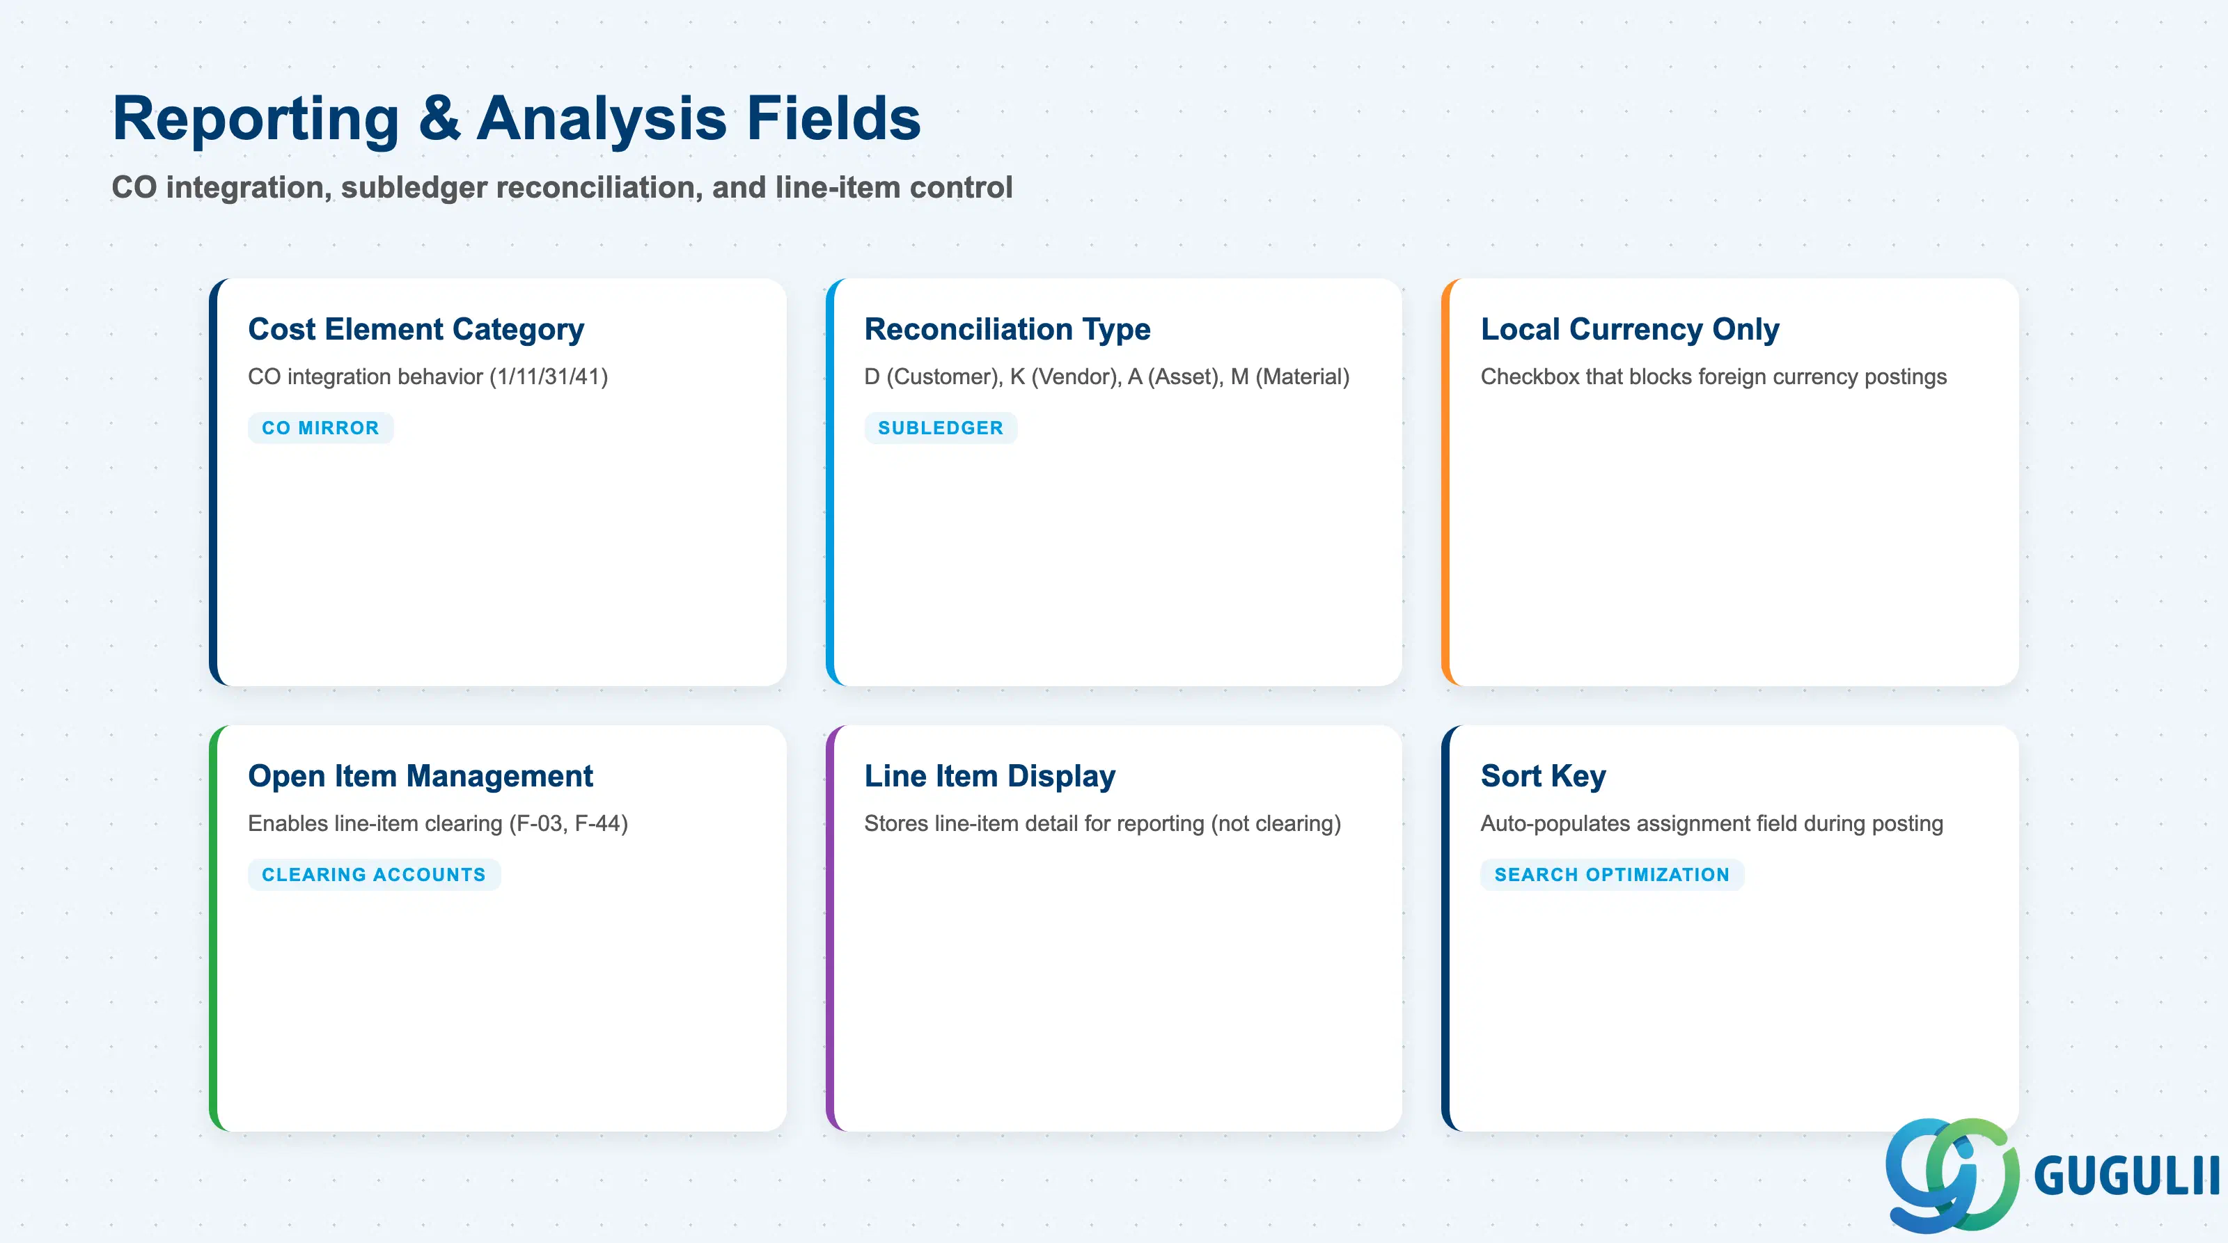Click the Line Item Display heading
This screenshot has width=2228, height=1243.
pyautogui.click(x=990, y=776)
